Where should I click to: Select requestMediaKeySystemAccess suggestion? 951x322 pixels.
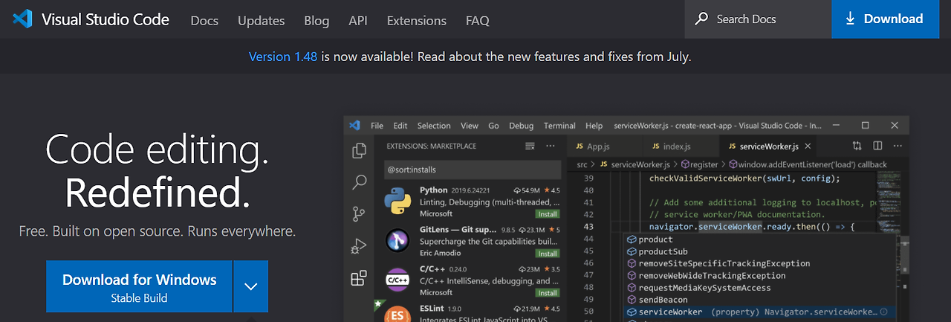click(759, 288)
